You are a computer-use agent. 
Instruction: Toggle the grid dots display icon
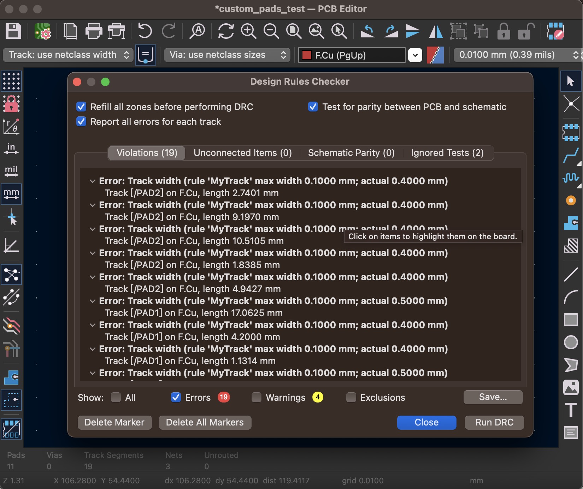click(x=11, y=81)
